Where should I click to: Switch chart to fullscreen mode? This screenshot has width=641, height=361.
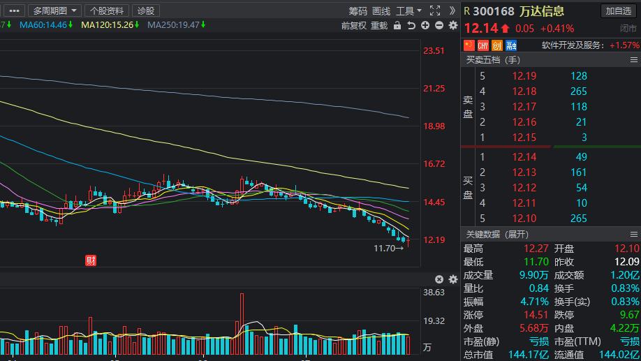pos(435,10)
